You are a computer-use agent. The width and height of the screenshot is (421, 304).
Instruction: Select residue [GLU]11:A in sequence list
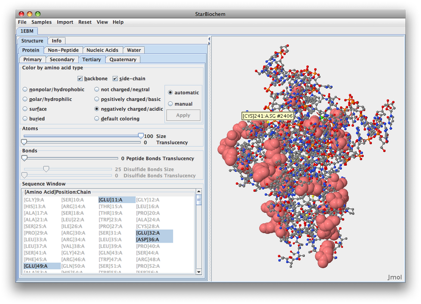[x=109, y=200]
